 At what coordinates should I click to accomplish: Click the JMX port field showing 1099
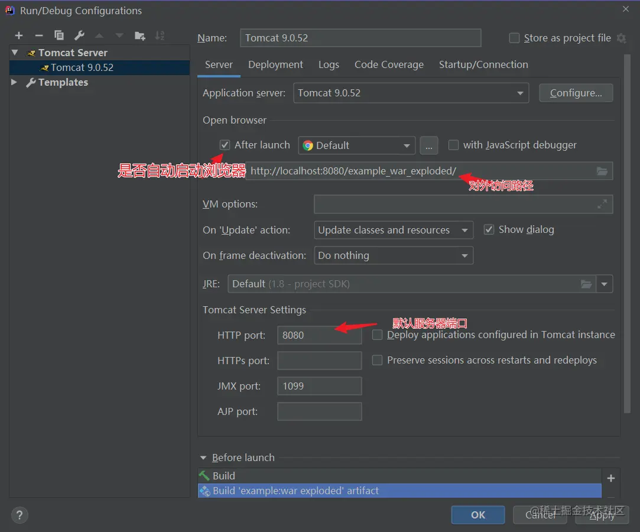(320, 386)
